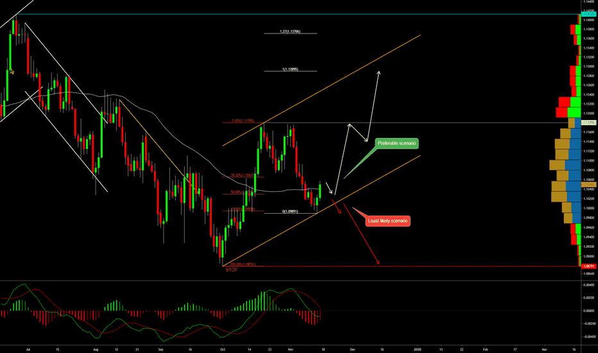Click the red arrowhead at the stop line
The width and height of the screenshot is (598, 353).
click(x=379, y=262)
